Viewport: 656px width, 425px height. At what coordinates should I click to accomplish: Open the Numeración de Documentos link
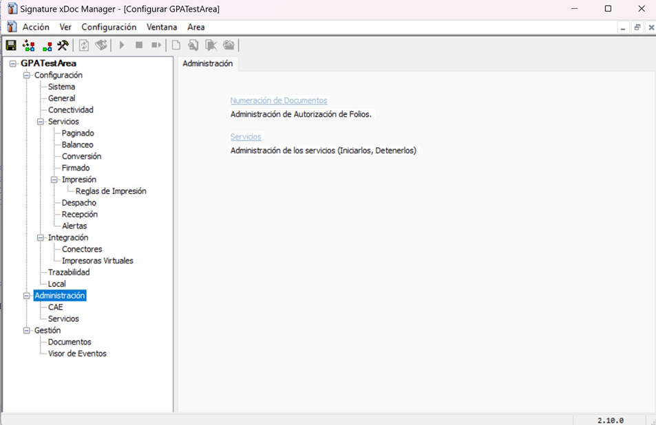click(279, 100)
